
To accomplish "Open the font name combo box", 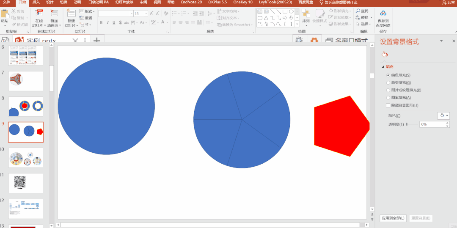I will tap(116, 14).
